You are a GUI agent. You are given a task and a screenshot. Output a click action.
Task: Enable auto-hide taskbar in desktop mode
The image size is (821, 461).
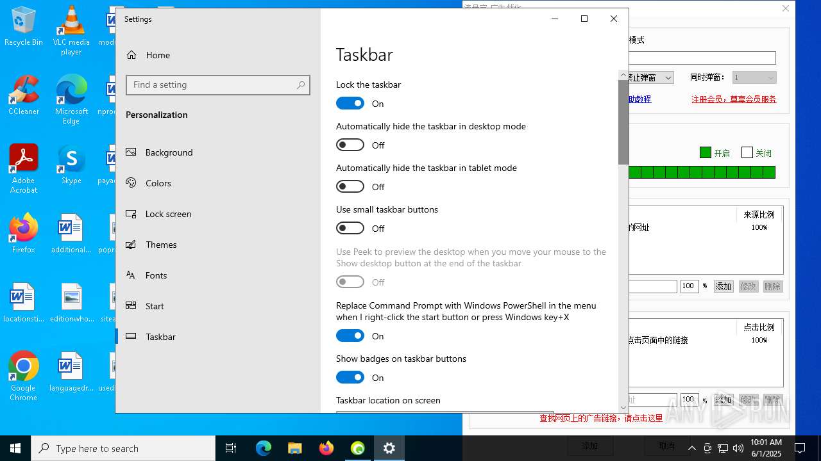pos(350,145)
